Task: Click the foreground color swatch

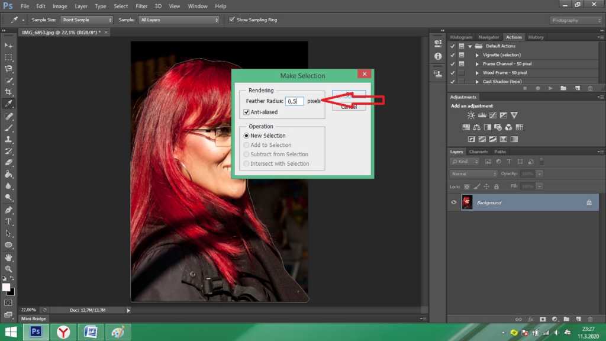Action: [6, 287]
